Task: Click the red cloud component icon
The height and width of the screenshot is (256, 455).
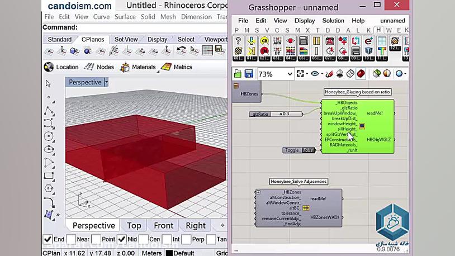Action: point(264,51)
